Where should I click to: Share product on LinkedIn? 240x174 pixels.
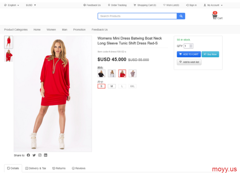[46, 155]
